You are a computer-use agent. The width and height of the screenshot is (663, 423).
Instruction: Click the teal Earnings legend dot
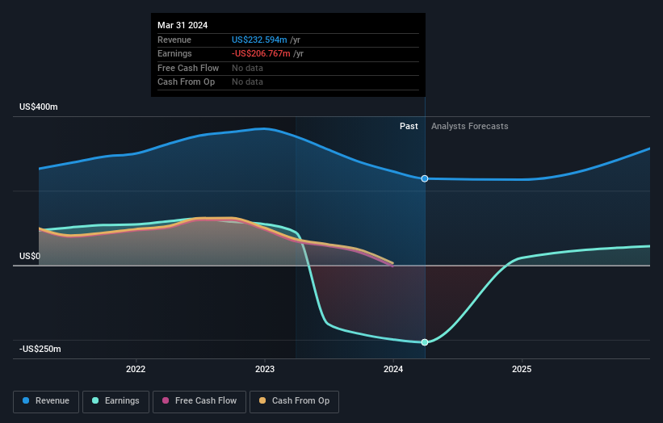pyautogui.click(x=95, y=400)
